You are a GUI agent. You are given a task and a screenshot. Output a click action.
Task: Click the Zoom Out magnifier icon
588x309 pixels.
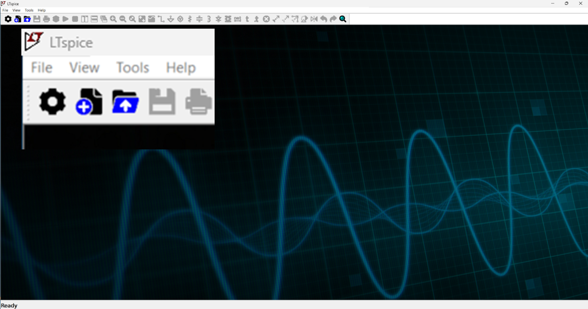tap(123, 19)
